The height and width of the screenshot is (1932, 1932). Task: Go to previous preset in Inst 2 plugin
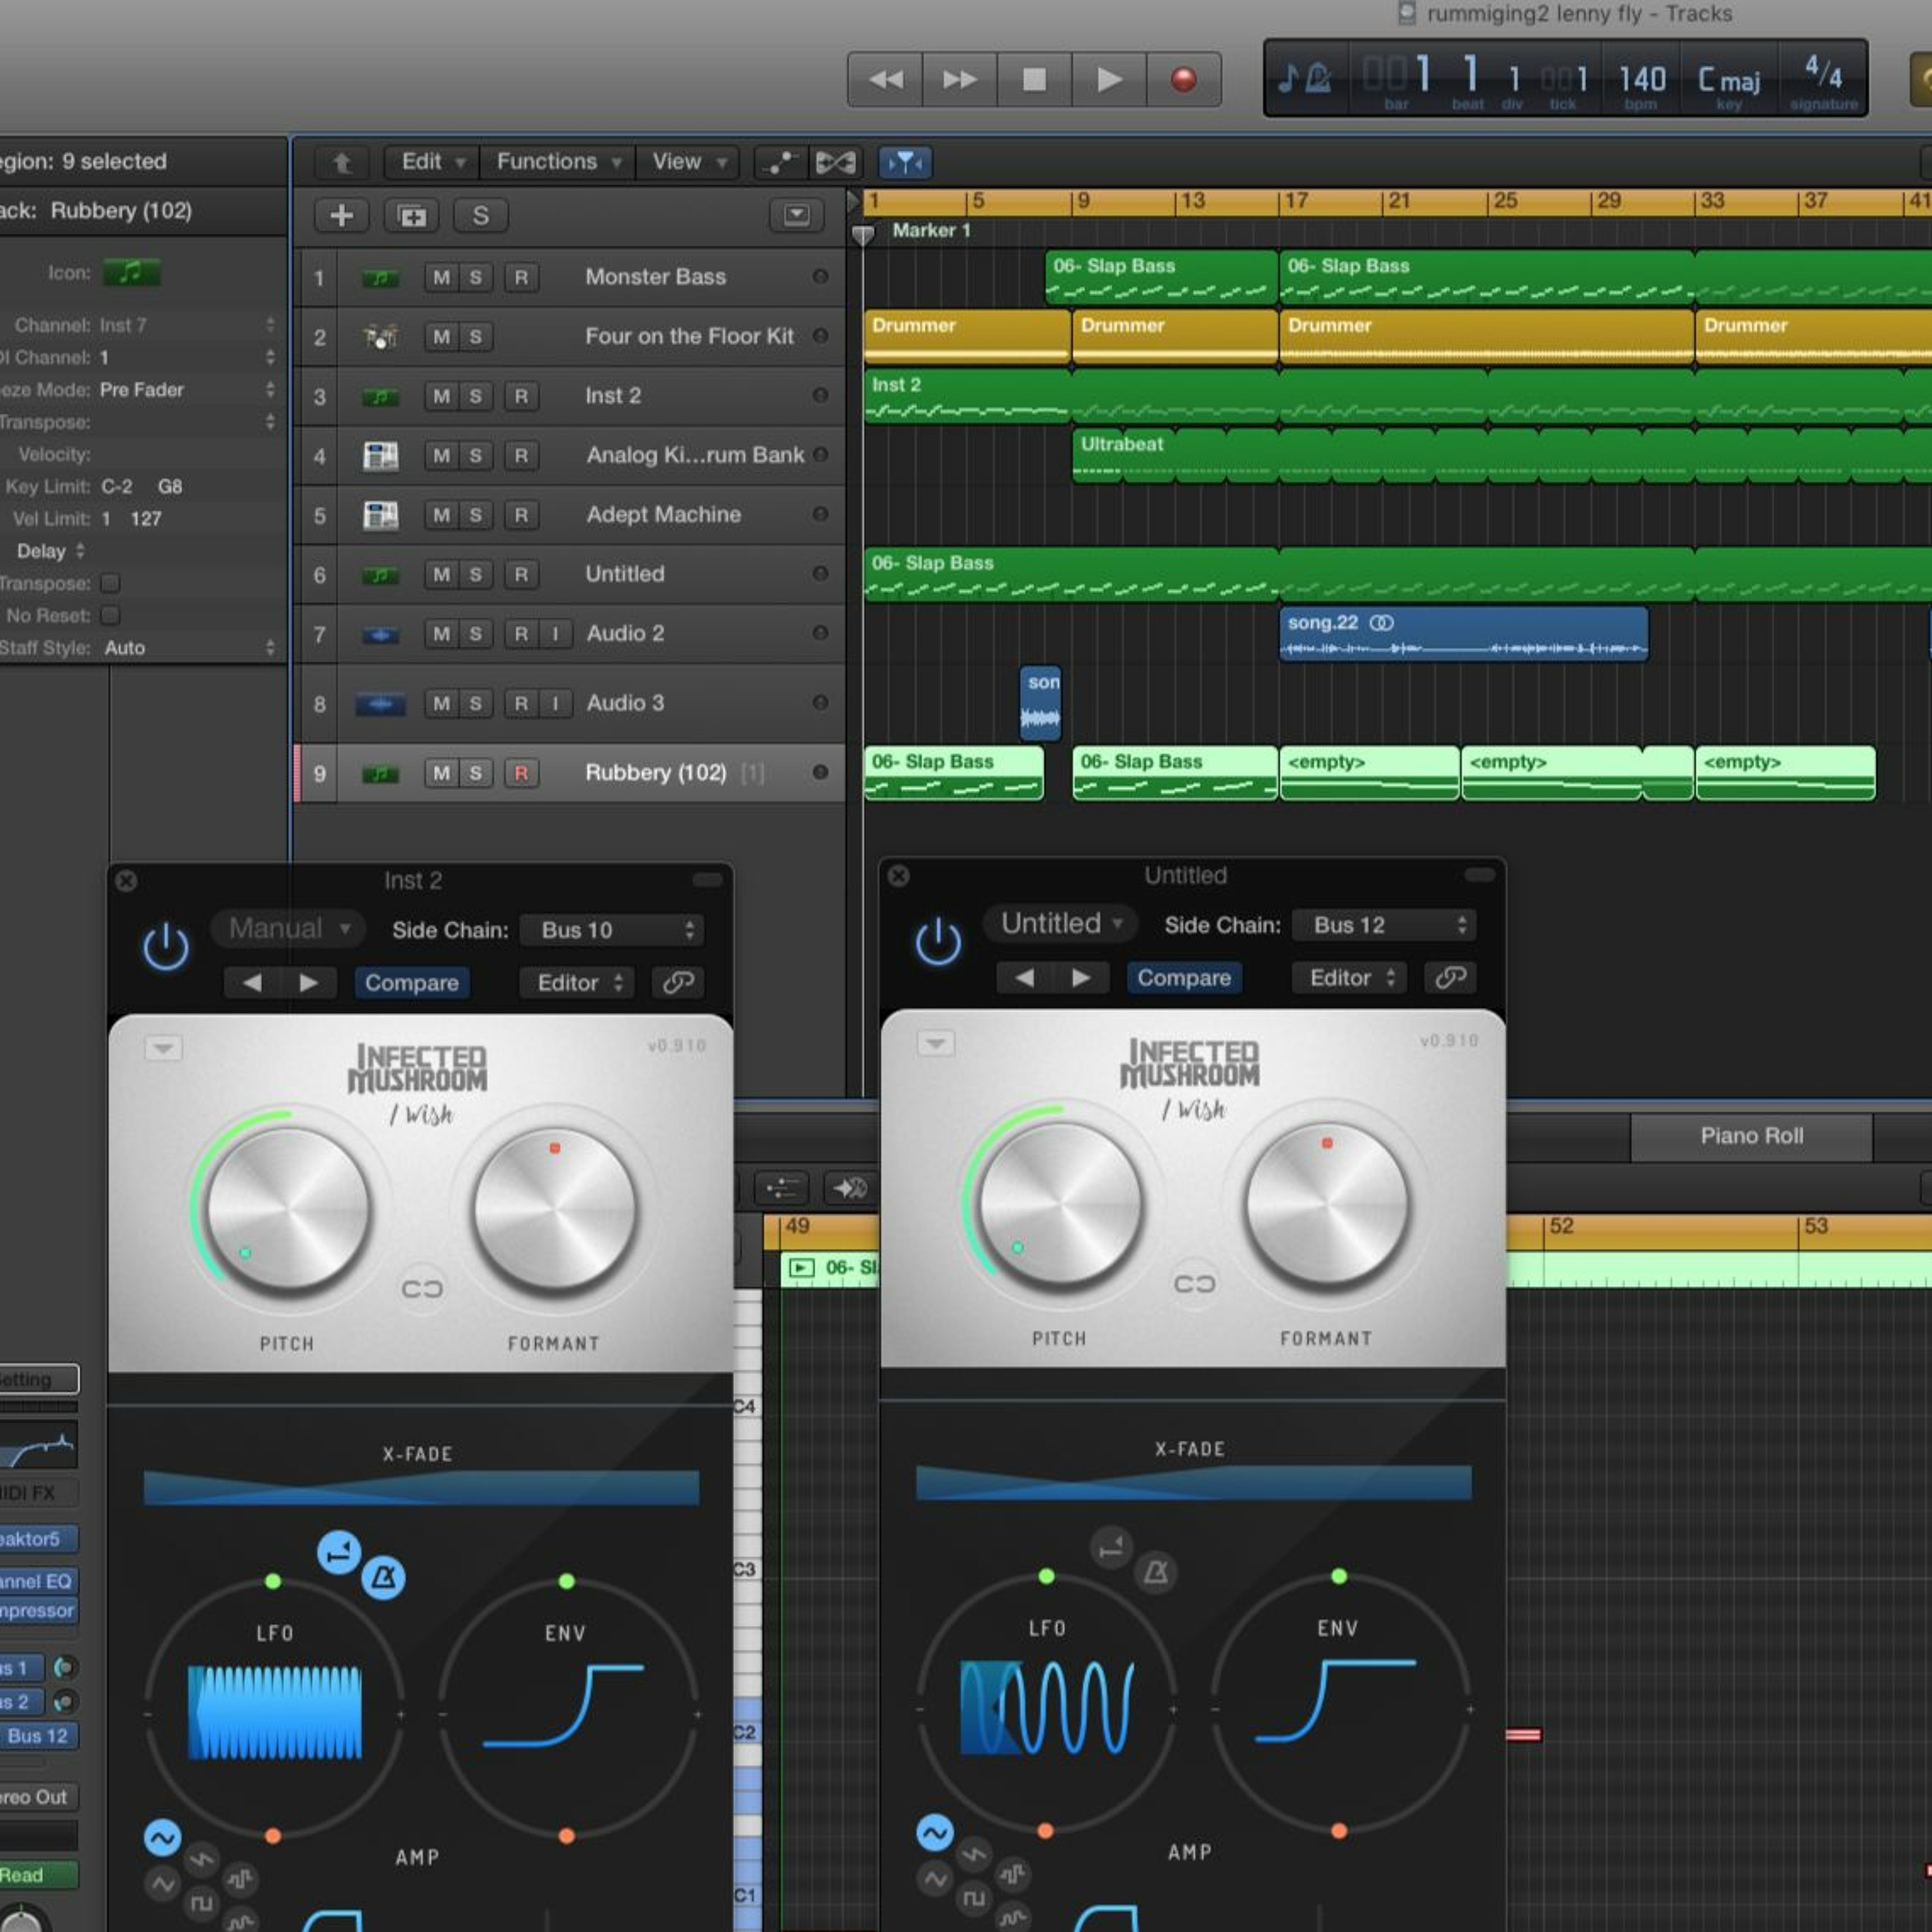252,983
